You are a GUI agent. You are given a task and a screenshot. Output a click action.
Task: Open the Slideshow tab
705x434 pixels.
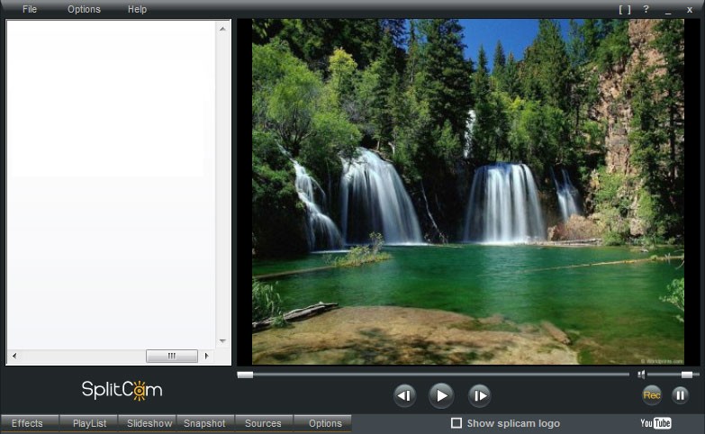point(149,423)
